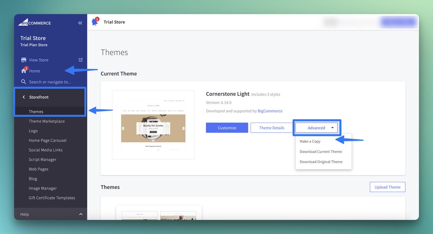Click Includes 3 styles text
The height and width of the screenshot is (234, 433).
click(266, 94)
